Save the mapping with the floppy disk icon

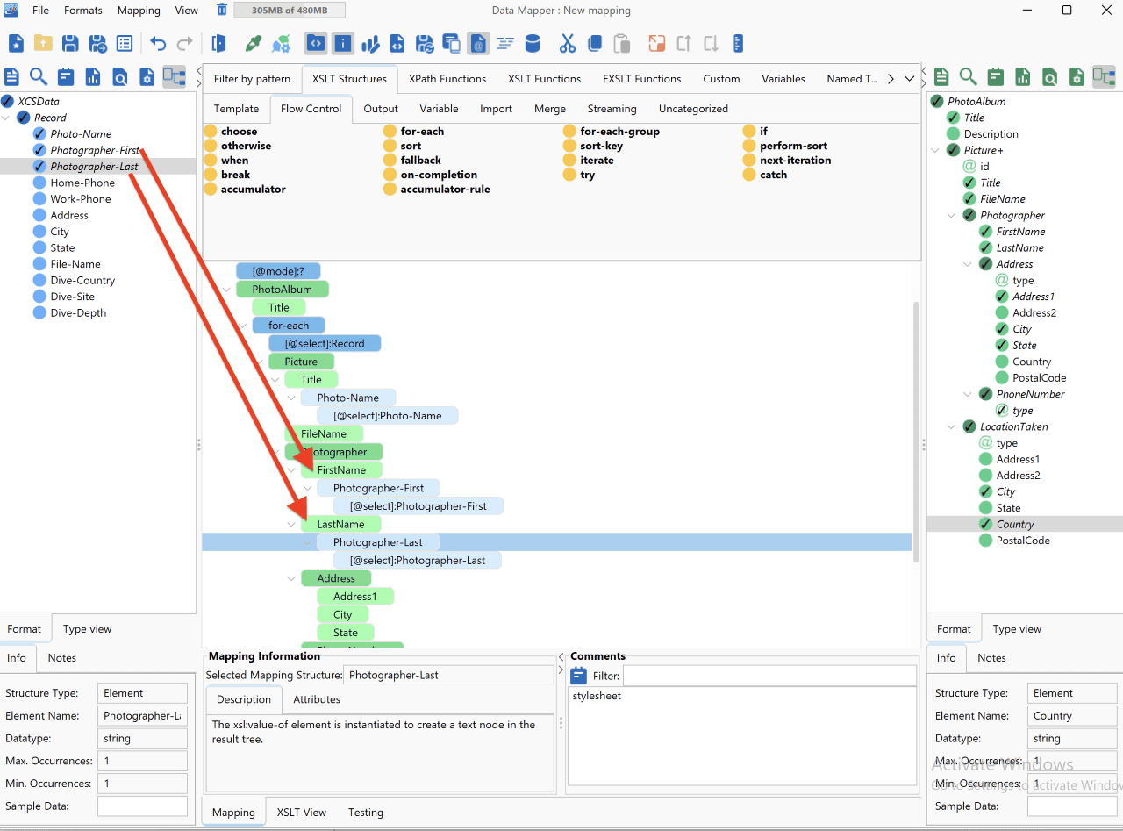click(x=70, y=43)
